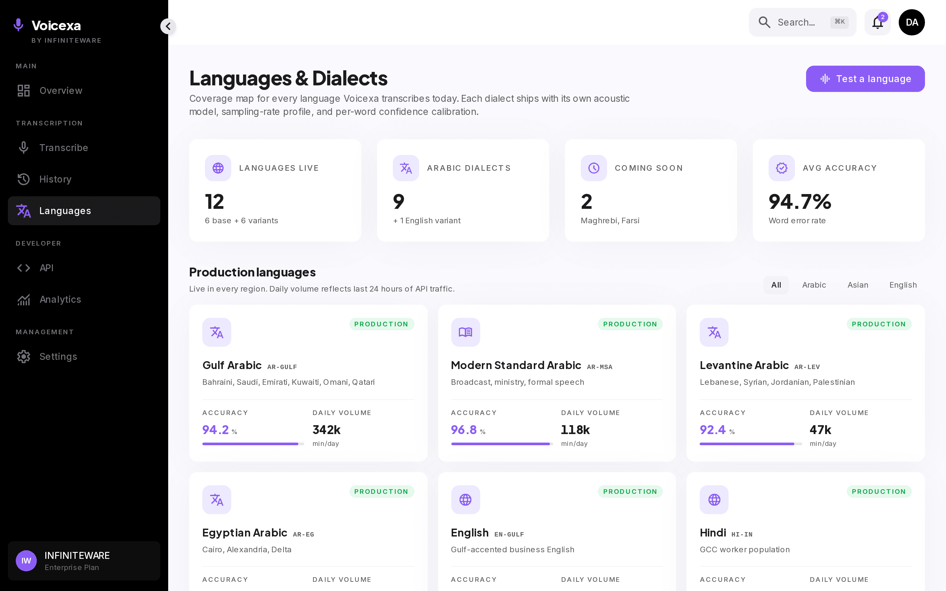
Task: Open the Transcribe microphone icon
Action: (x=23, y=147)
